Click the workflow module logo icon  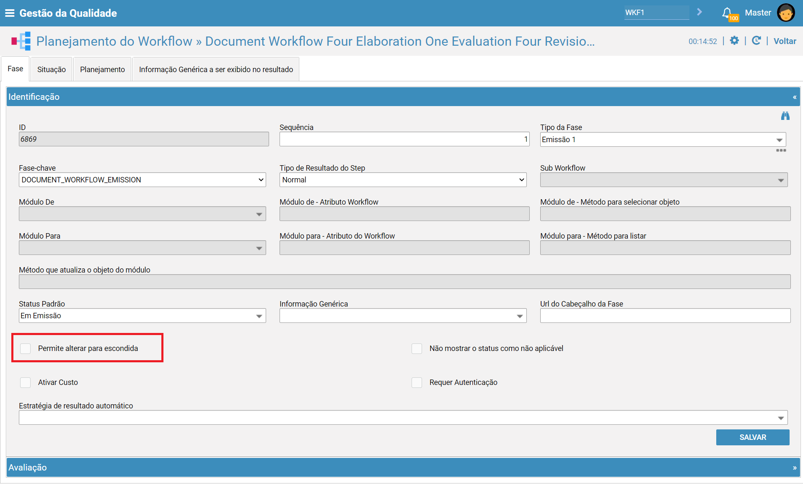[x=21, y=41]
